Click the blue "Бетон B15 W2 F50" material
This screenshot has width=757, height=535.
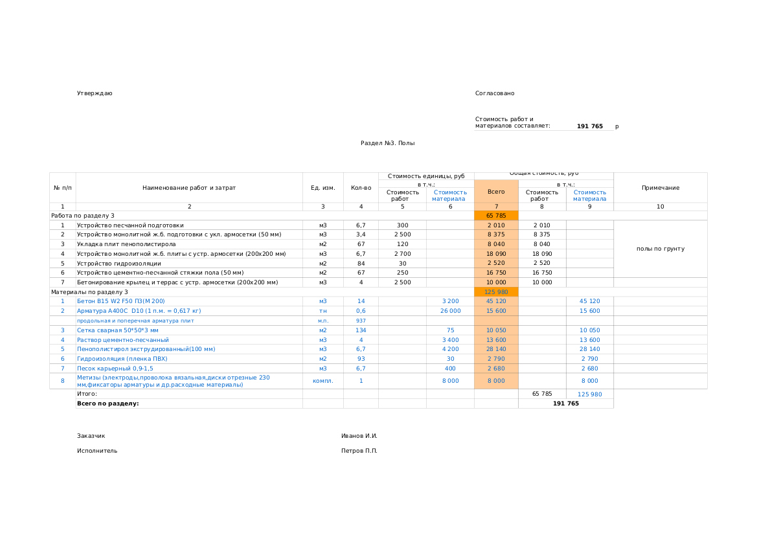(x=121, y=301)
